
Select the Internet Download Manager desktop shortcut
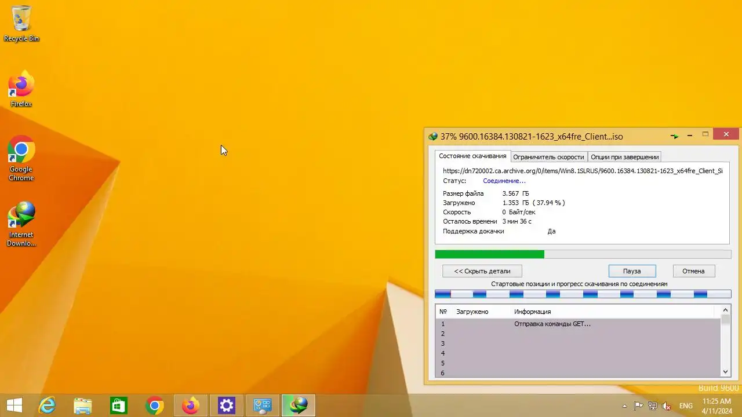pyautogui.click(x=21, y=224)
